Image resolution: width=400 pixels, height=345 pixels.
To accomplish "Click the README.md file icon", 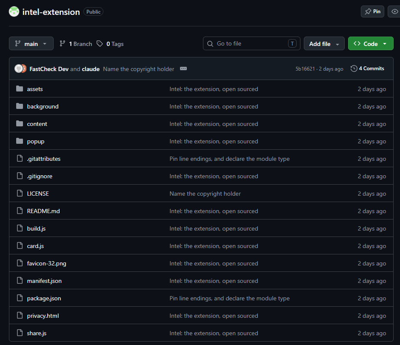I will click(20, 211).
